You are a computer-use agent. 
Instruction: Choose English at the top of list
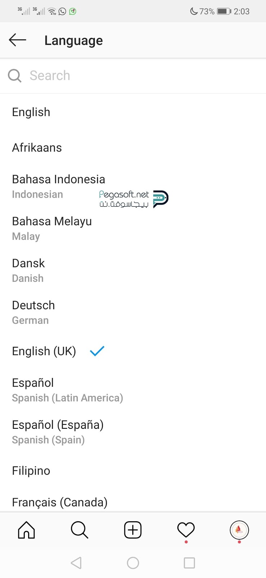133,112
